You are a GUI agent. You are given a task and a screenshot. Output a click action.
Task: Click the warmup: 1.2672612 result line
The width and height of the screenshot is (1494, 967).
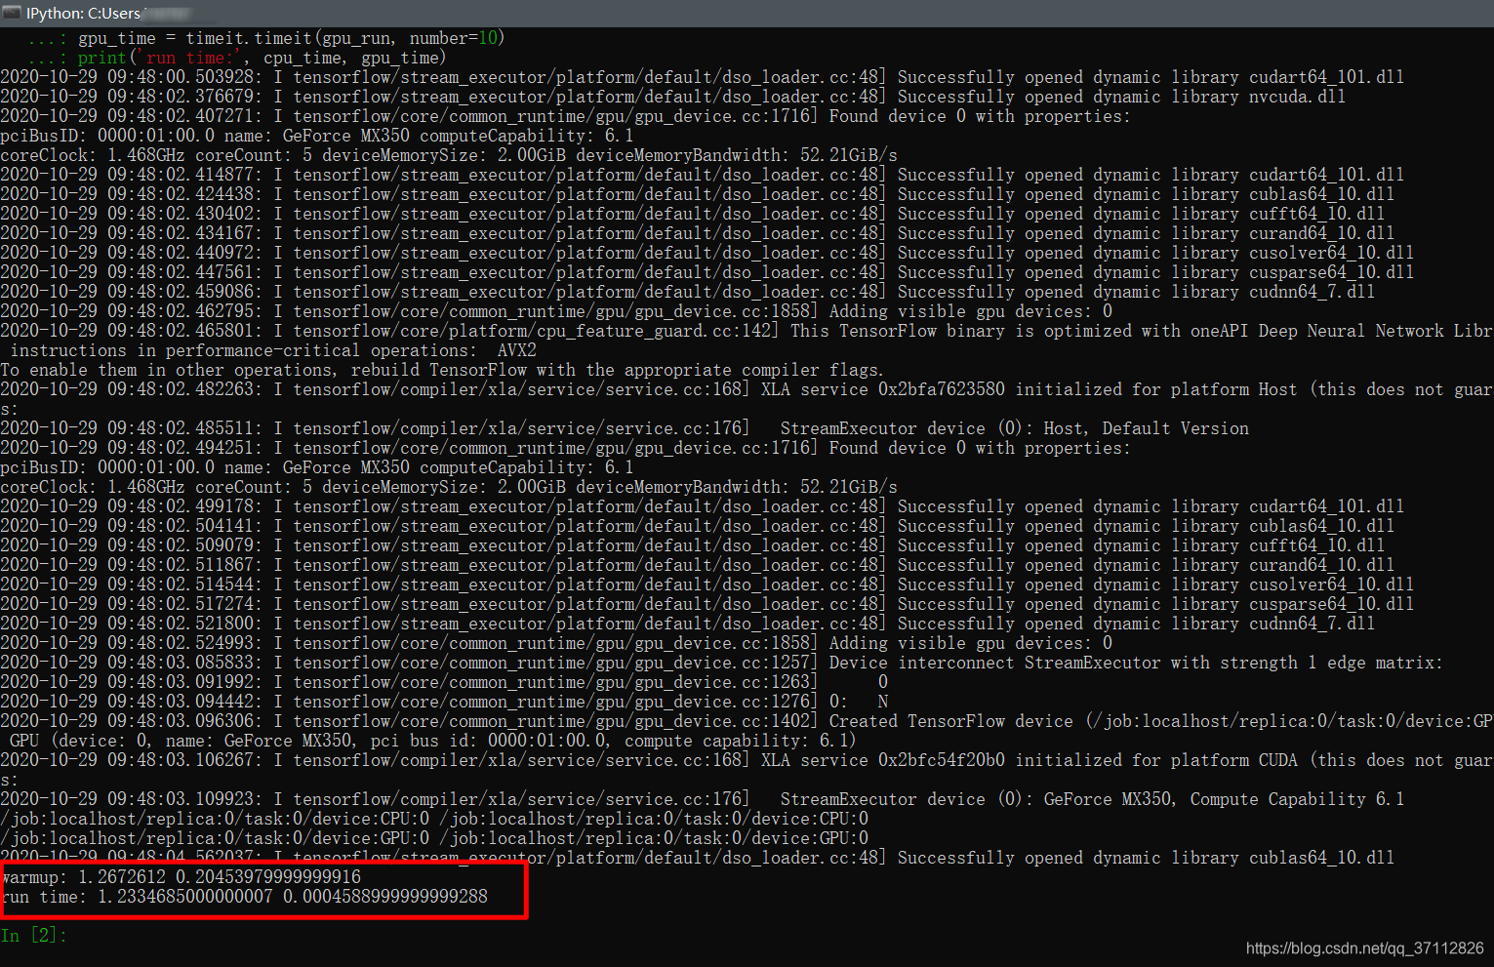(182, 877)
